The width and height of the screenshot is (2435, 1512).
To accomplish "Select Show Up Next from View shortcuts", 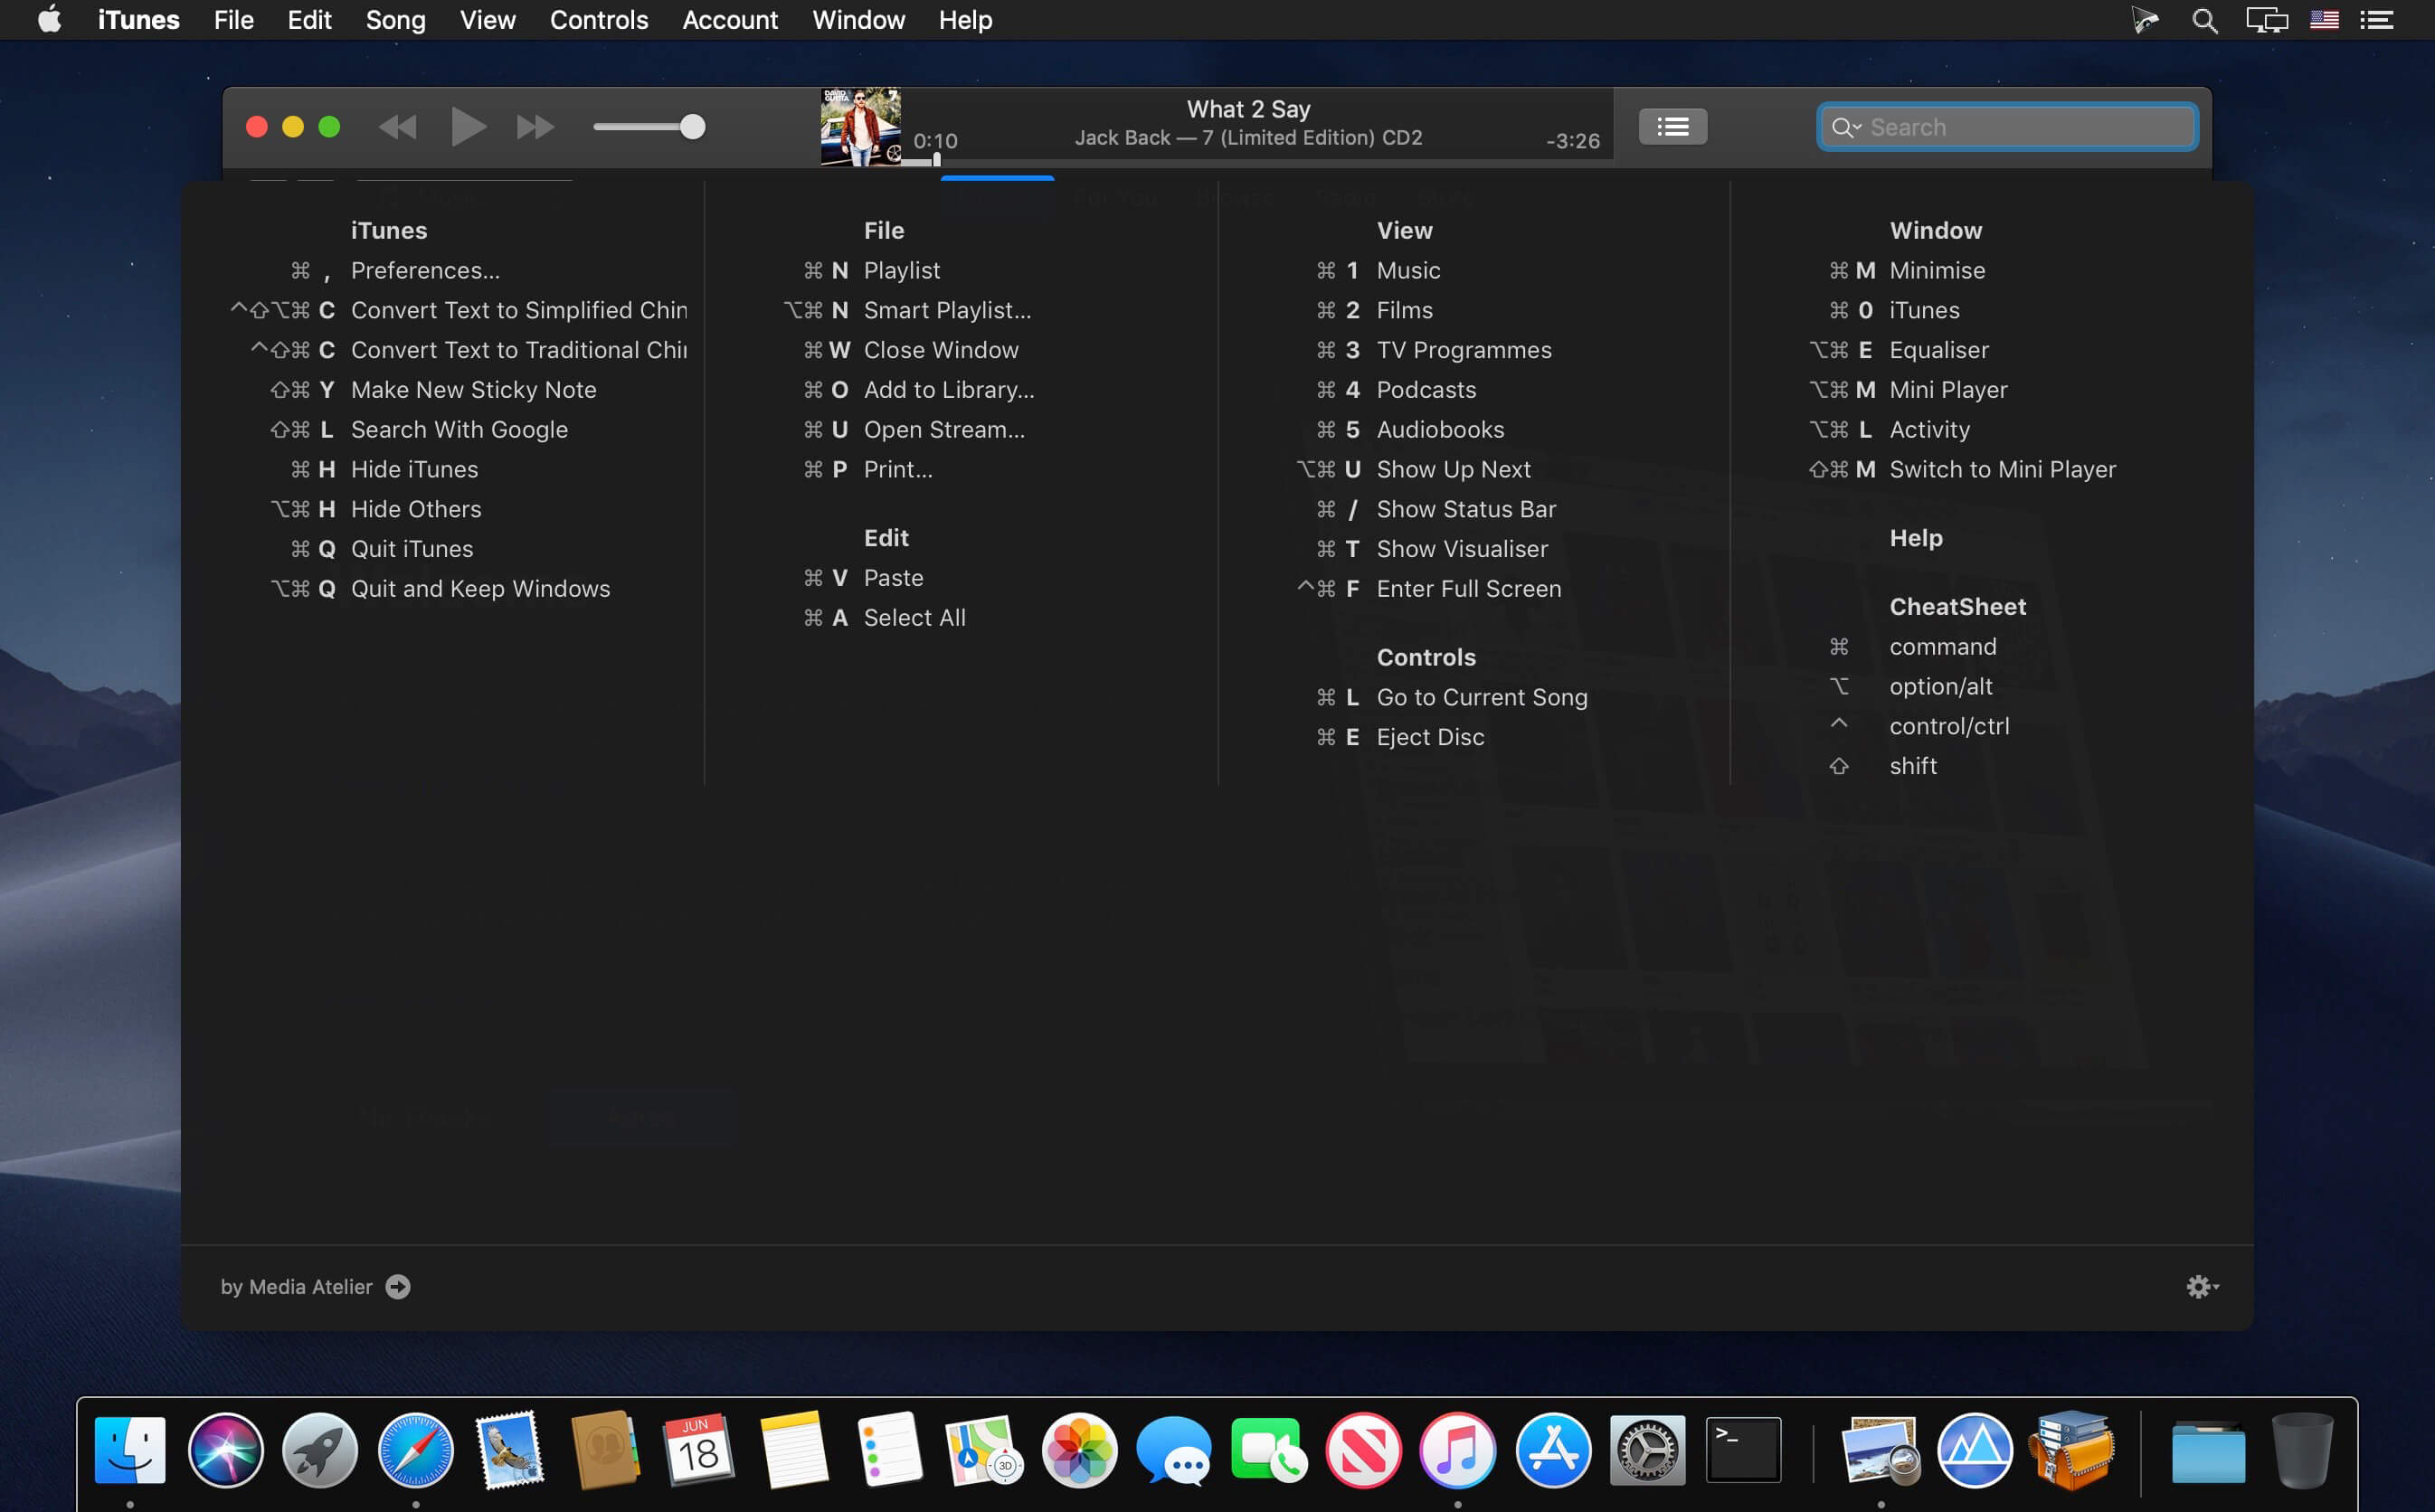I will pos(1453,468).
